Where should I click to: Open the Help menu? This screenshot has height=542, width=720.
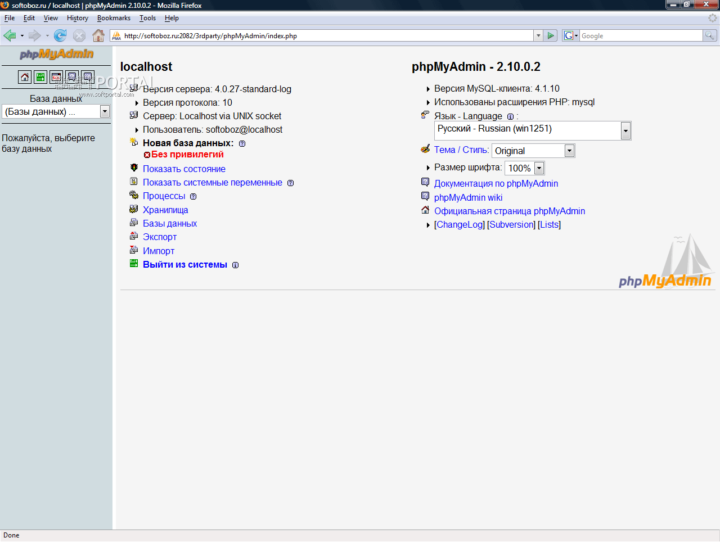172,18
